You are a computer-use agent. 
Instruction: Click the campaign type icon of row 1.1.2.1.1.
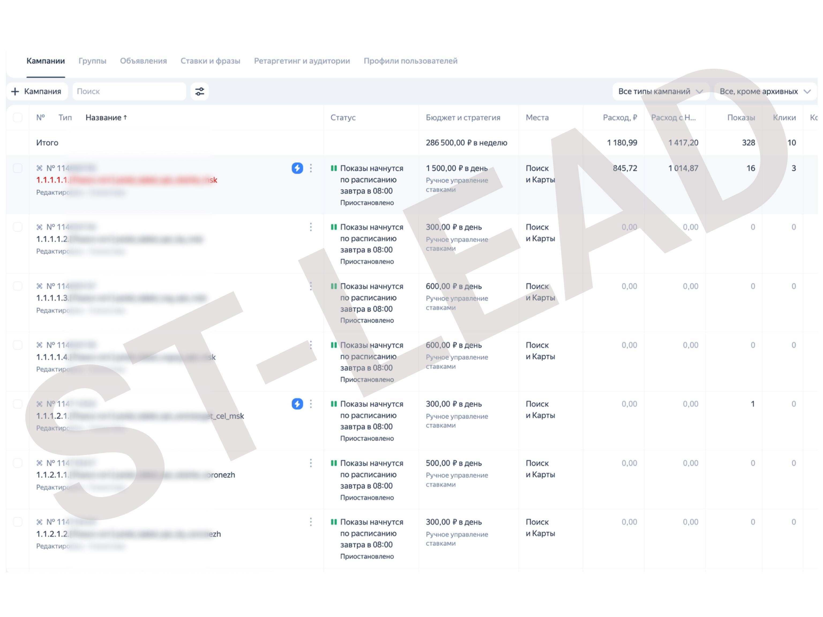pyautogui.click(x=39, y=463)
